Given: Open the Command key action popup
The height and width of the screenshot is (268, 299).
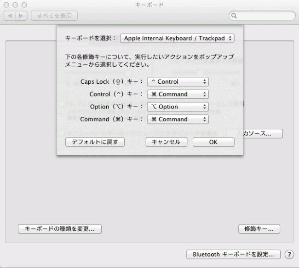Looking at the screenshot, I should 178,120.
